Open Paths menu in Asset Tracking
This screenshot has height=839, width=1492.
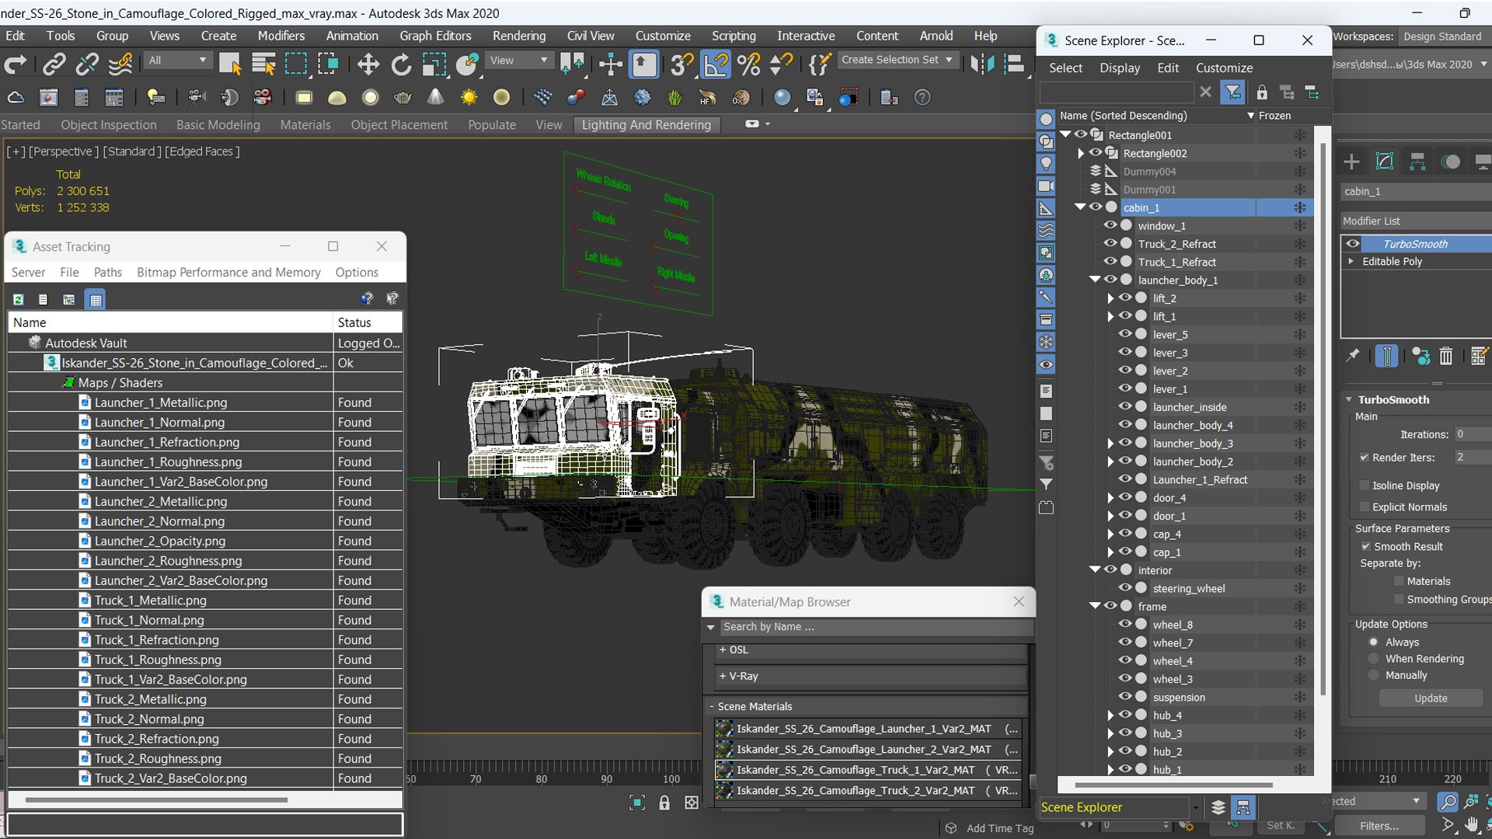coord(107,272)
